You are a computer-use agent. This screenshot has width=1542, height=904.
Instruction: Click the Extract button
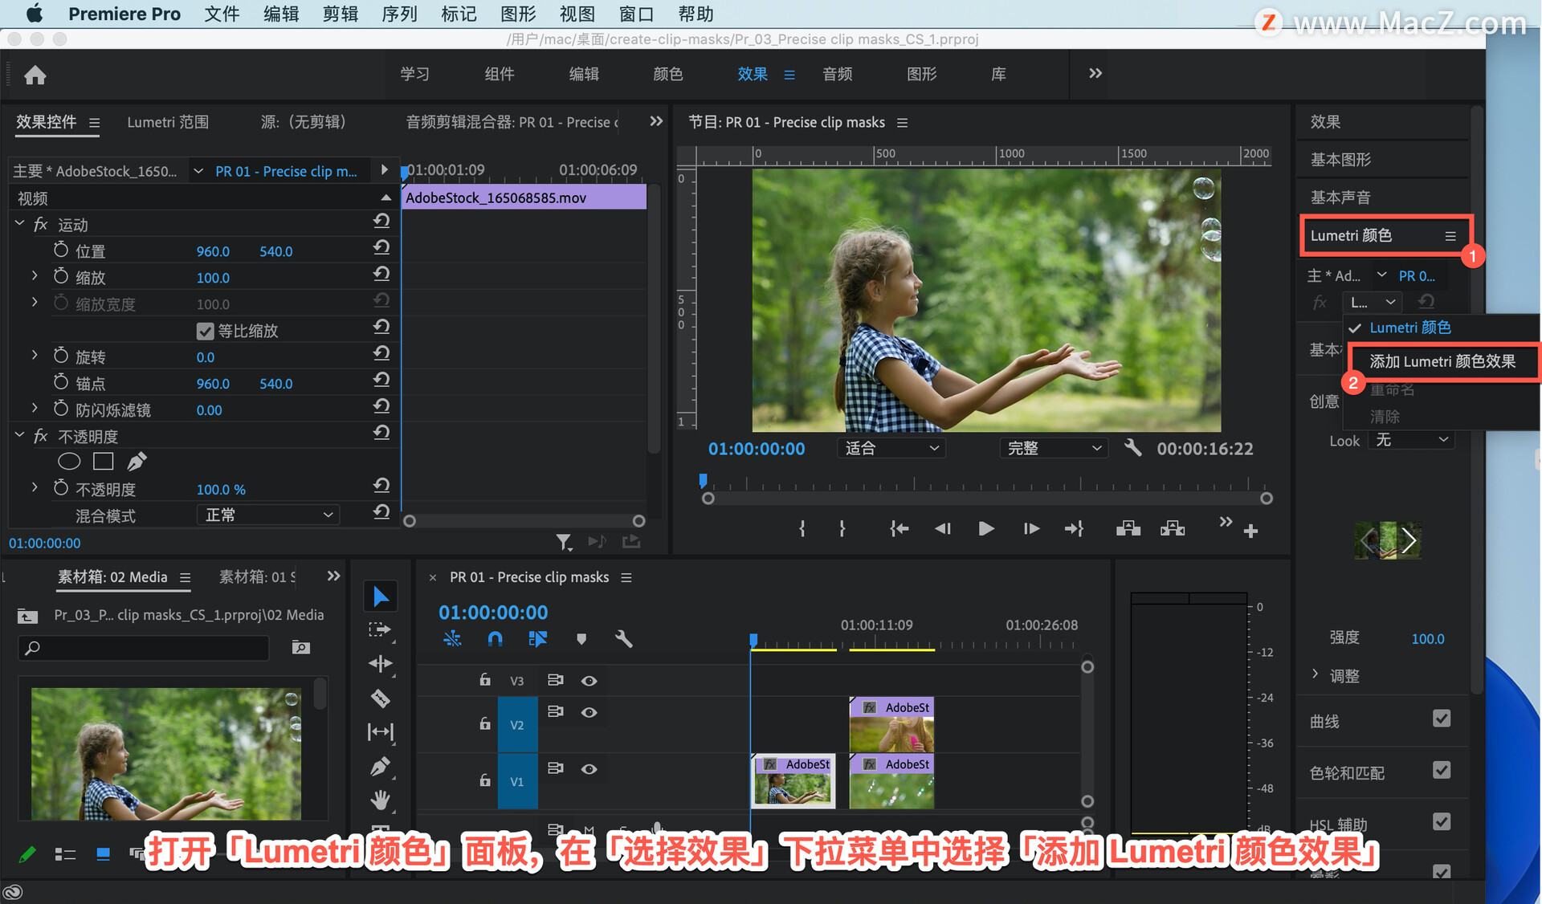(x=1173, y=528)
